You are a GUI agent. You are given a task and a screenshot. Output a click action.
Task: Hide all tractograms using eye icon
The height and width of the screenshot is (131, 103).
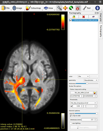point(93,17)
